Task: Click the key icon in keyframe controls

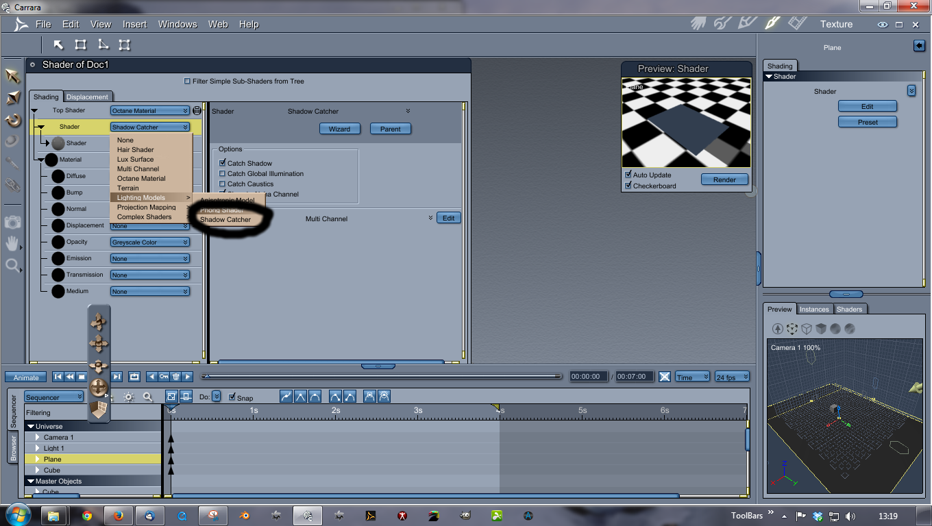Action: pos(164,377)
